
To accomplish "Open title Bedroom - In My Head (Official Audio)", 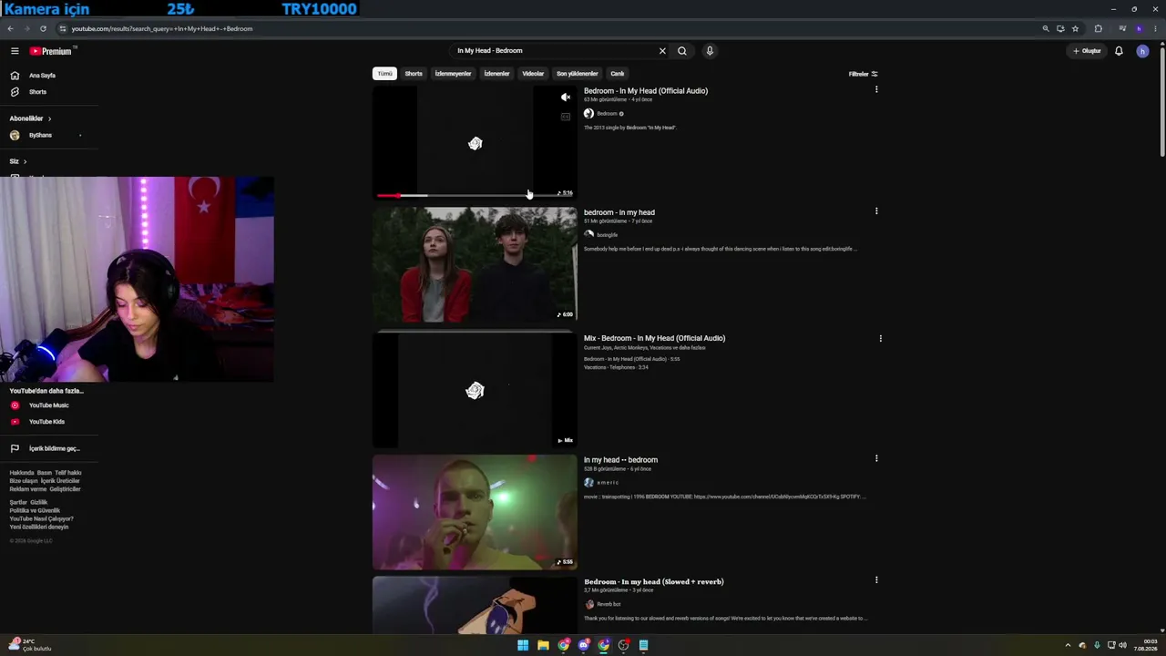I will [646, 91].
